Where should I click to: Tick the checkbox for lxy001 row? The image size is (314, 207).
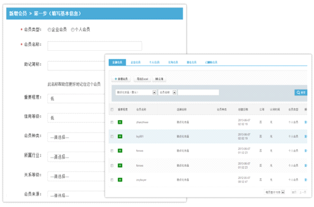(112, 136)
